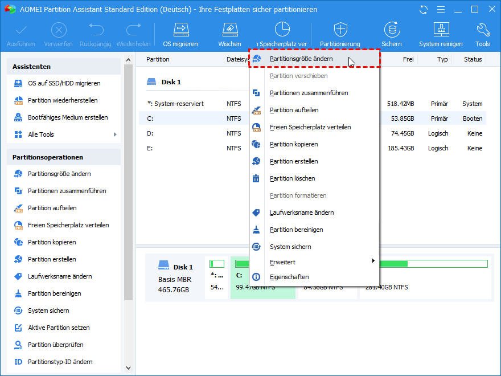Image resolution: width=501 pixels, height=376 pixels.
Task: Open the Sichern backup tool
Action: point(392,35)
